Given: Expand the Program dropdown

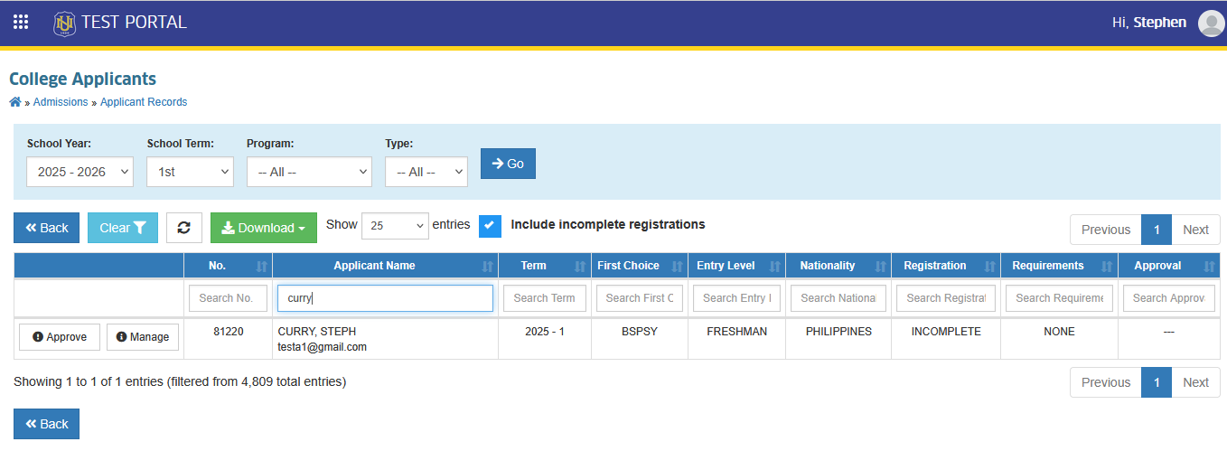Looking at the screenshot, I should point(309,172).
